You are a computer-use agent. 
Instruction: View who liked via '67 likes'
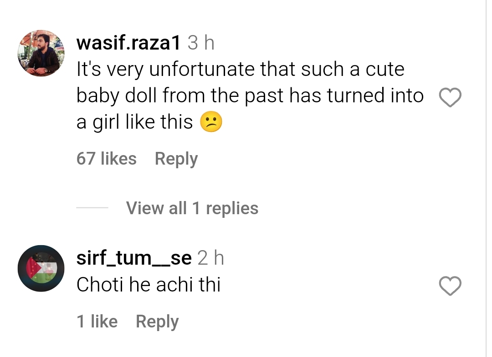pyautogui.click(x=106, y=159)
